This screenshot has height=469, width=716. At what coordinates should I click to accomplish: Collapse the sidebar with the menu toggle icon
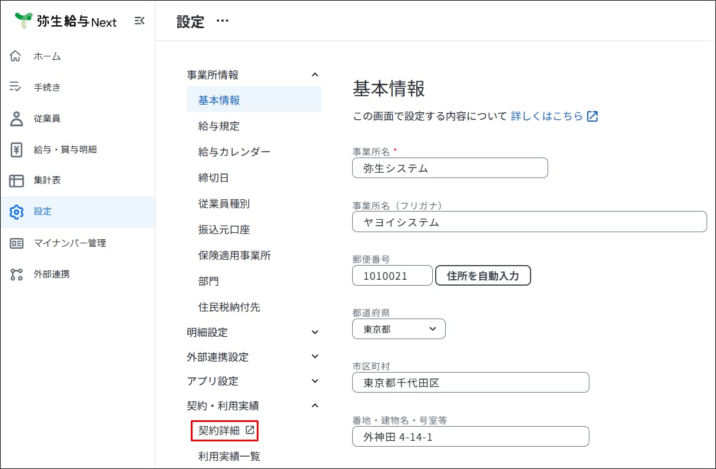pos(140,21)
